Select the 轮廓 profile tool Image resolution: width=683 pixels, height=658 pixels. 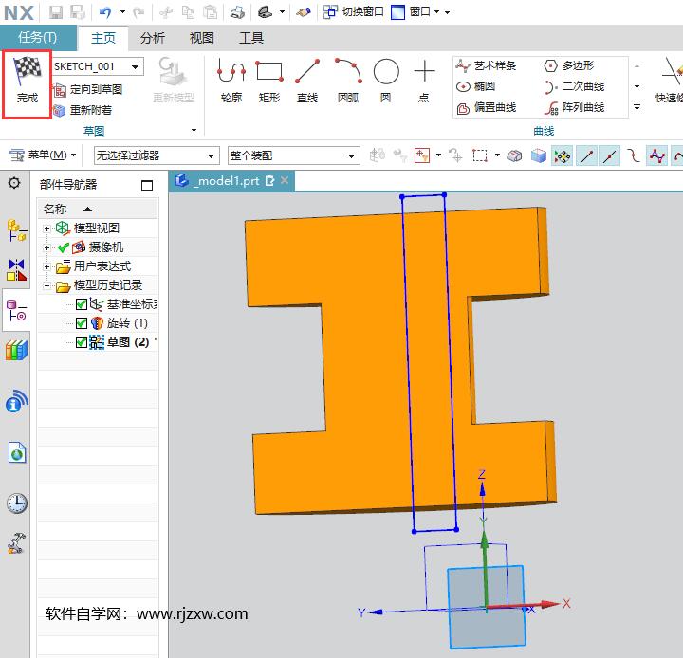tap(231, 80)
